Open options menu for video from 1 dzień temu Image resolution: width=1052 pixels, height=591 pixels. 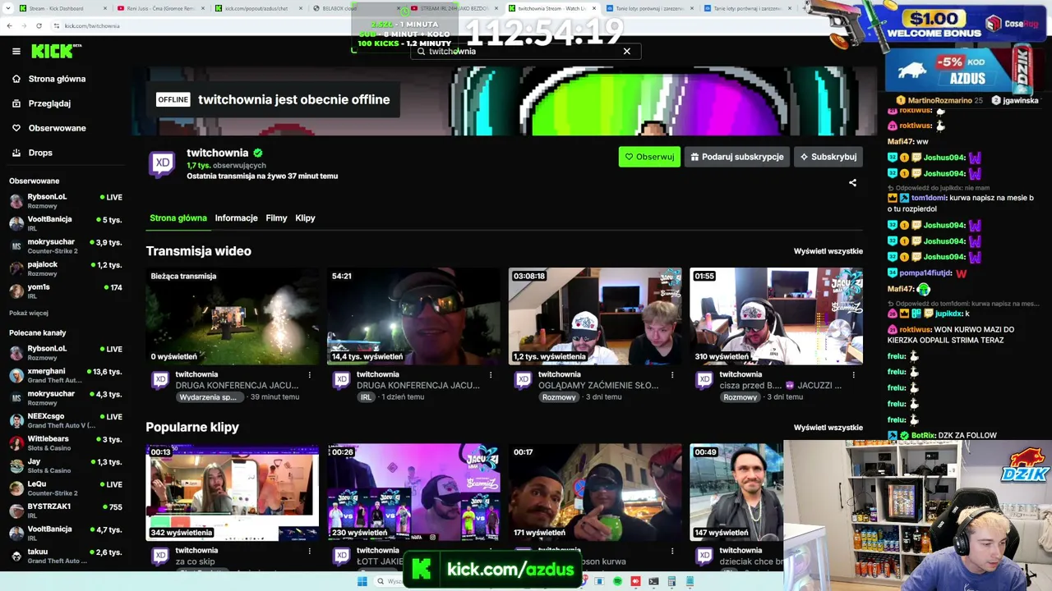tap(491, 375)
